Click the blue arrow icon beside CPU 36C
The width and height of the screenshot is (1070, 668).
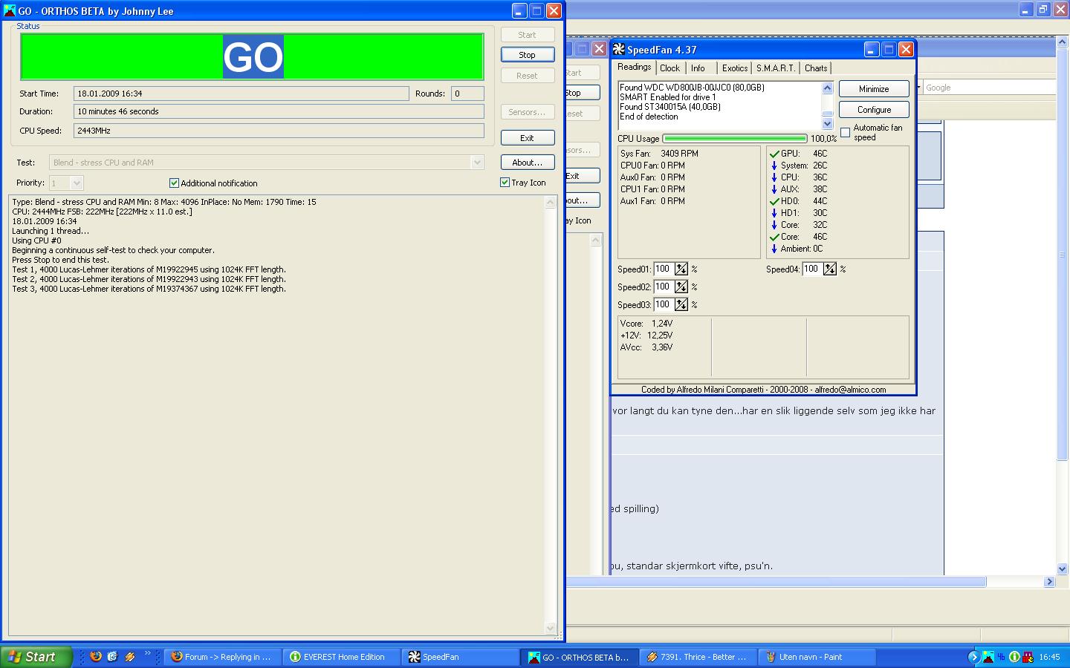[774, 177]
